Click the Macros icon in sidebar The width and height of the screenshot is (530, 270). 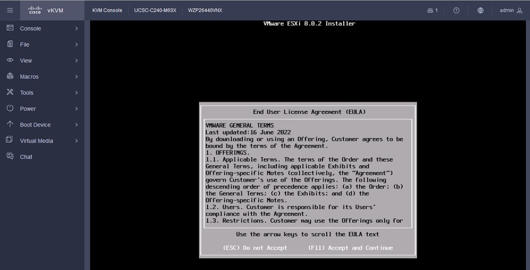click(10, 76)
